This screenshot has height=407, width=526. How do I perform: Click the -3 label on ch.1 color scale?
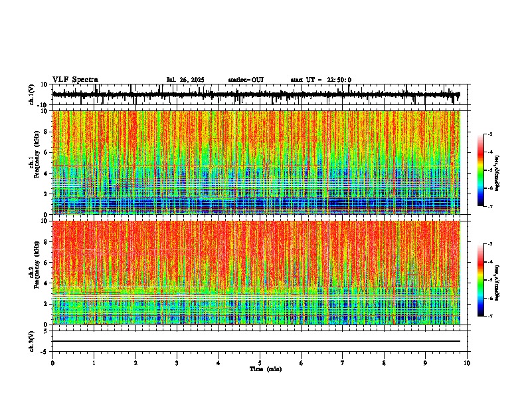coord(489,134)
